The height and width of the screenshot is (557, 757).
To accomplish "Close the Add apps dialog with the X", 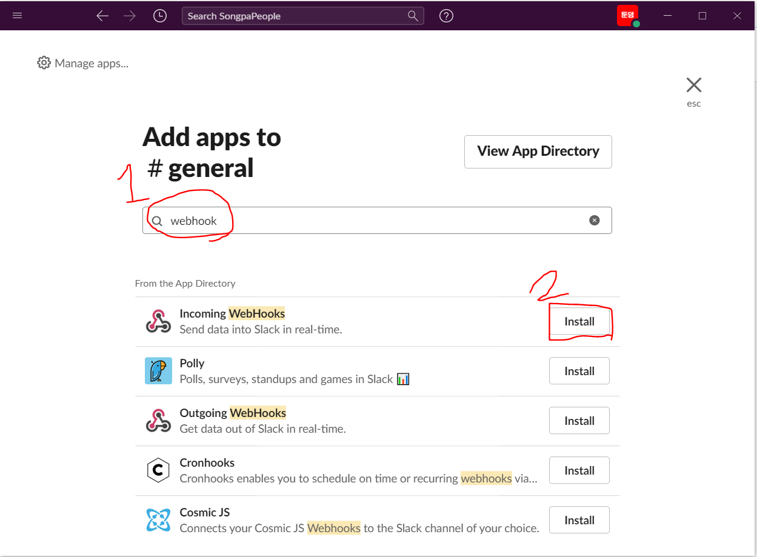I will 694,85.
